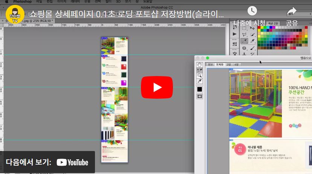Image resolution: width=312 pixels, height=174 pixels.
Task: Switch to the 최적화 tab
Action: tap(220, 64)
